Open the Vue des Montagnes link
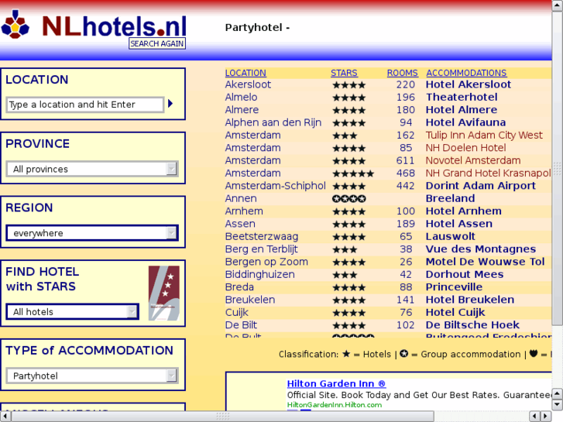The height and width of the screenshot is (422, 563). tap(481, 249)
